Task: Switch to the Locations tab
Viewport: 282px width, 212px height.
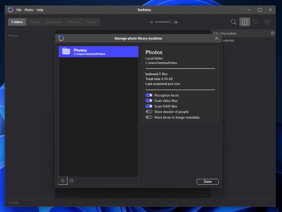Action: point(54,22)
